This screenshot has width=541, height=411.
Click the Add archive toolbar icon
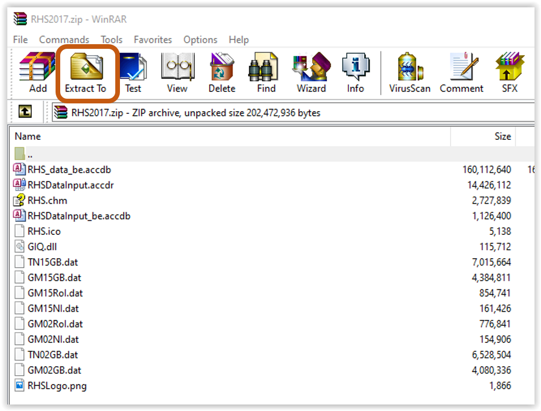click(37, 73)
